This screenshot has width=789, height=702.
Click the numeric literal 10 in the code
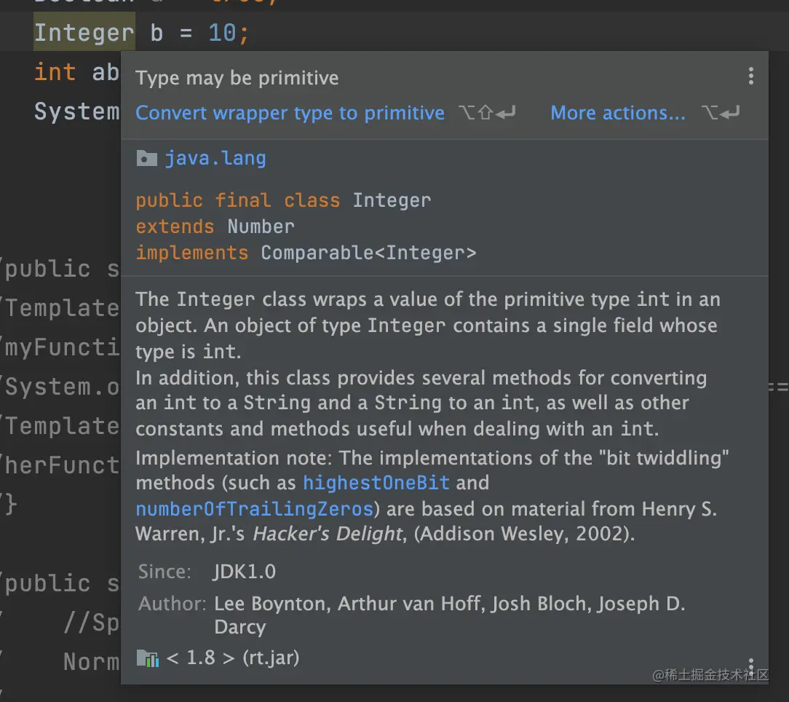click(222, 33)
